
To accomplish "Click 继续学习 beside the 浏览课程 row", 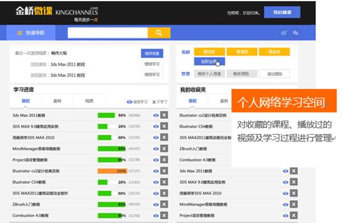I will [152, 64].
